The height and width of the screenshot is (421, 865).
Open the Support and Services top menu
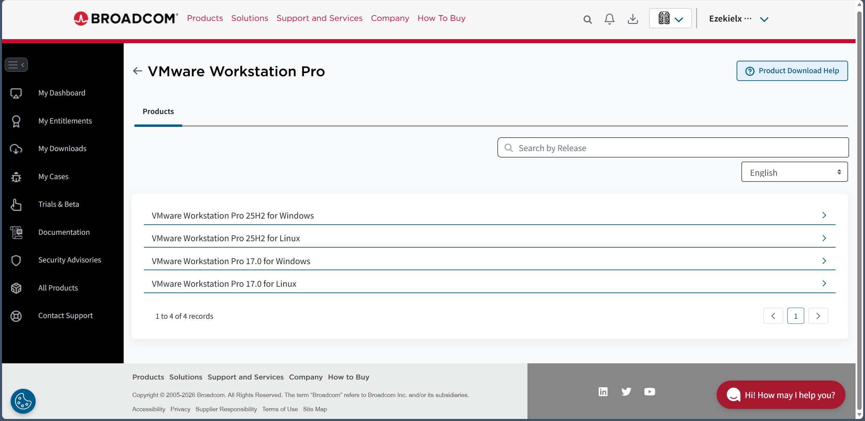[319, 18]
